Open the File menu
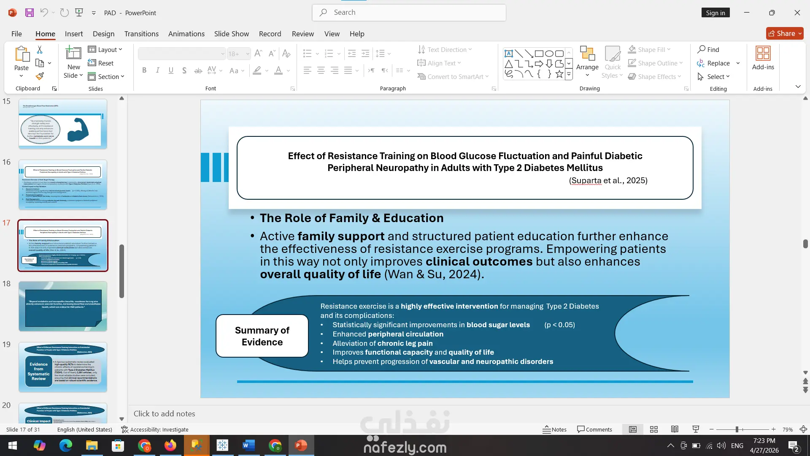Viewport: 810px width, 456px height. point(16,34)
